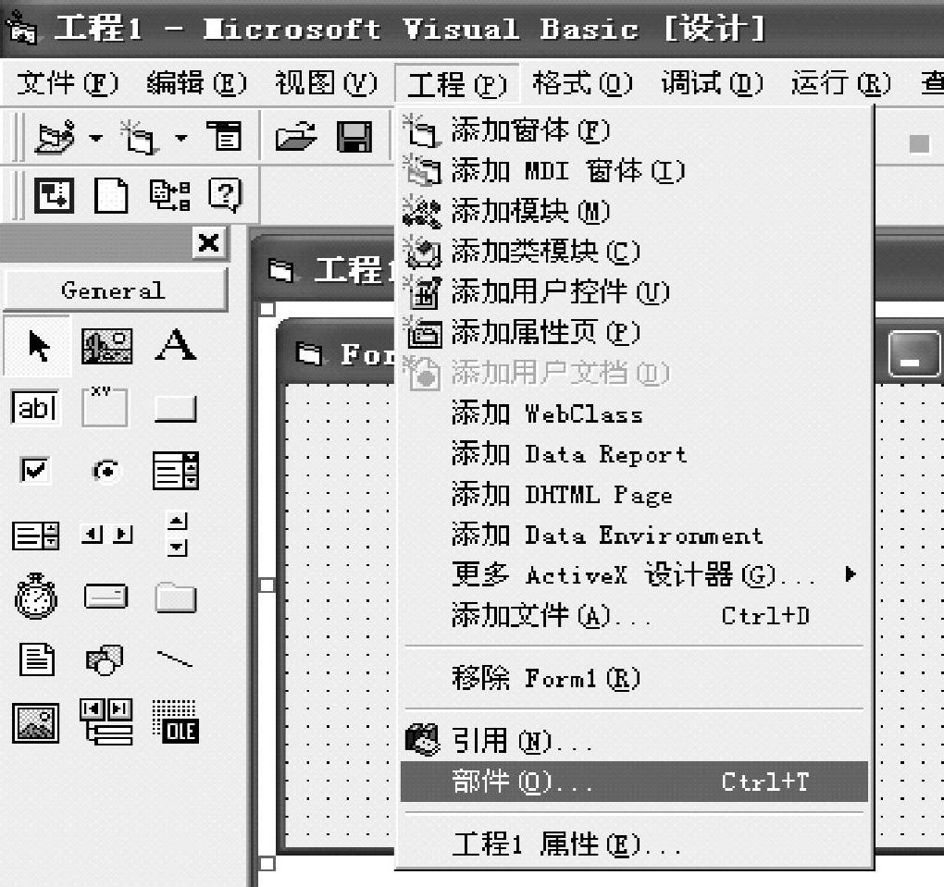Choose 部件(O)... Ctrl+T entry
The image size is (944, 887).
pos(634,782)
